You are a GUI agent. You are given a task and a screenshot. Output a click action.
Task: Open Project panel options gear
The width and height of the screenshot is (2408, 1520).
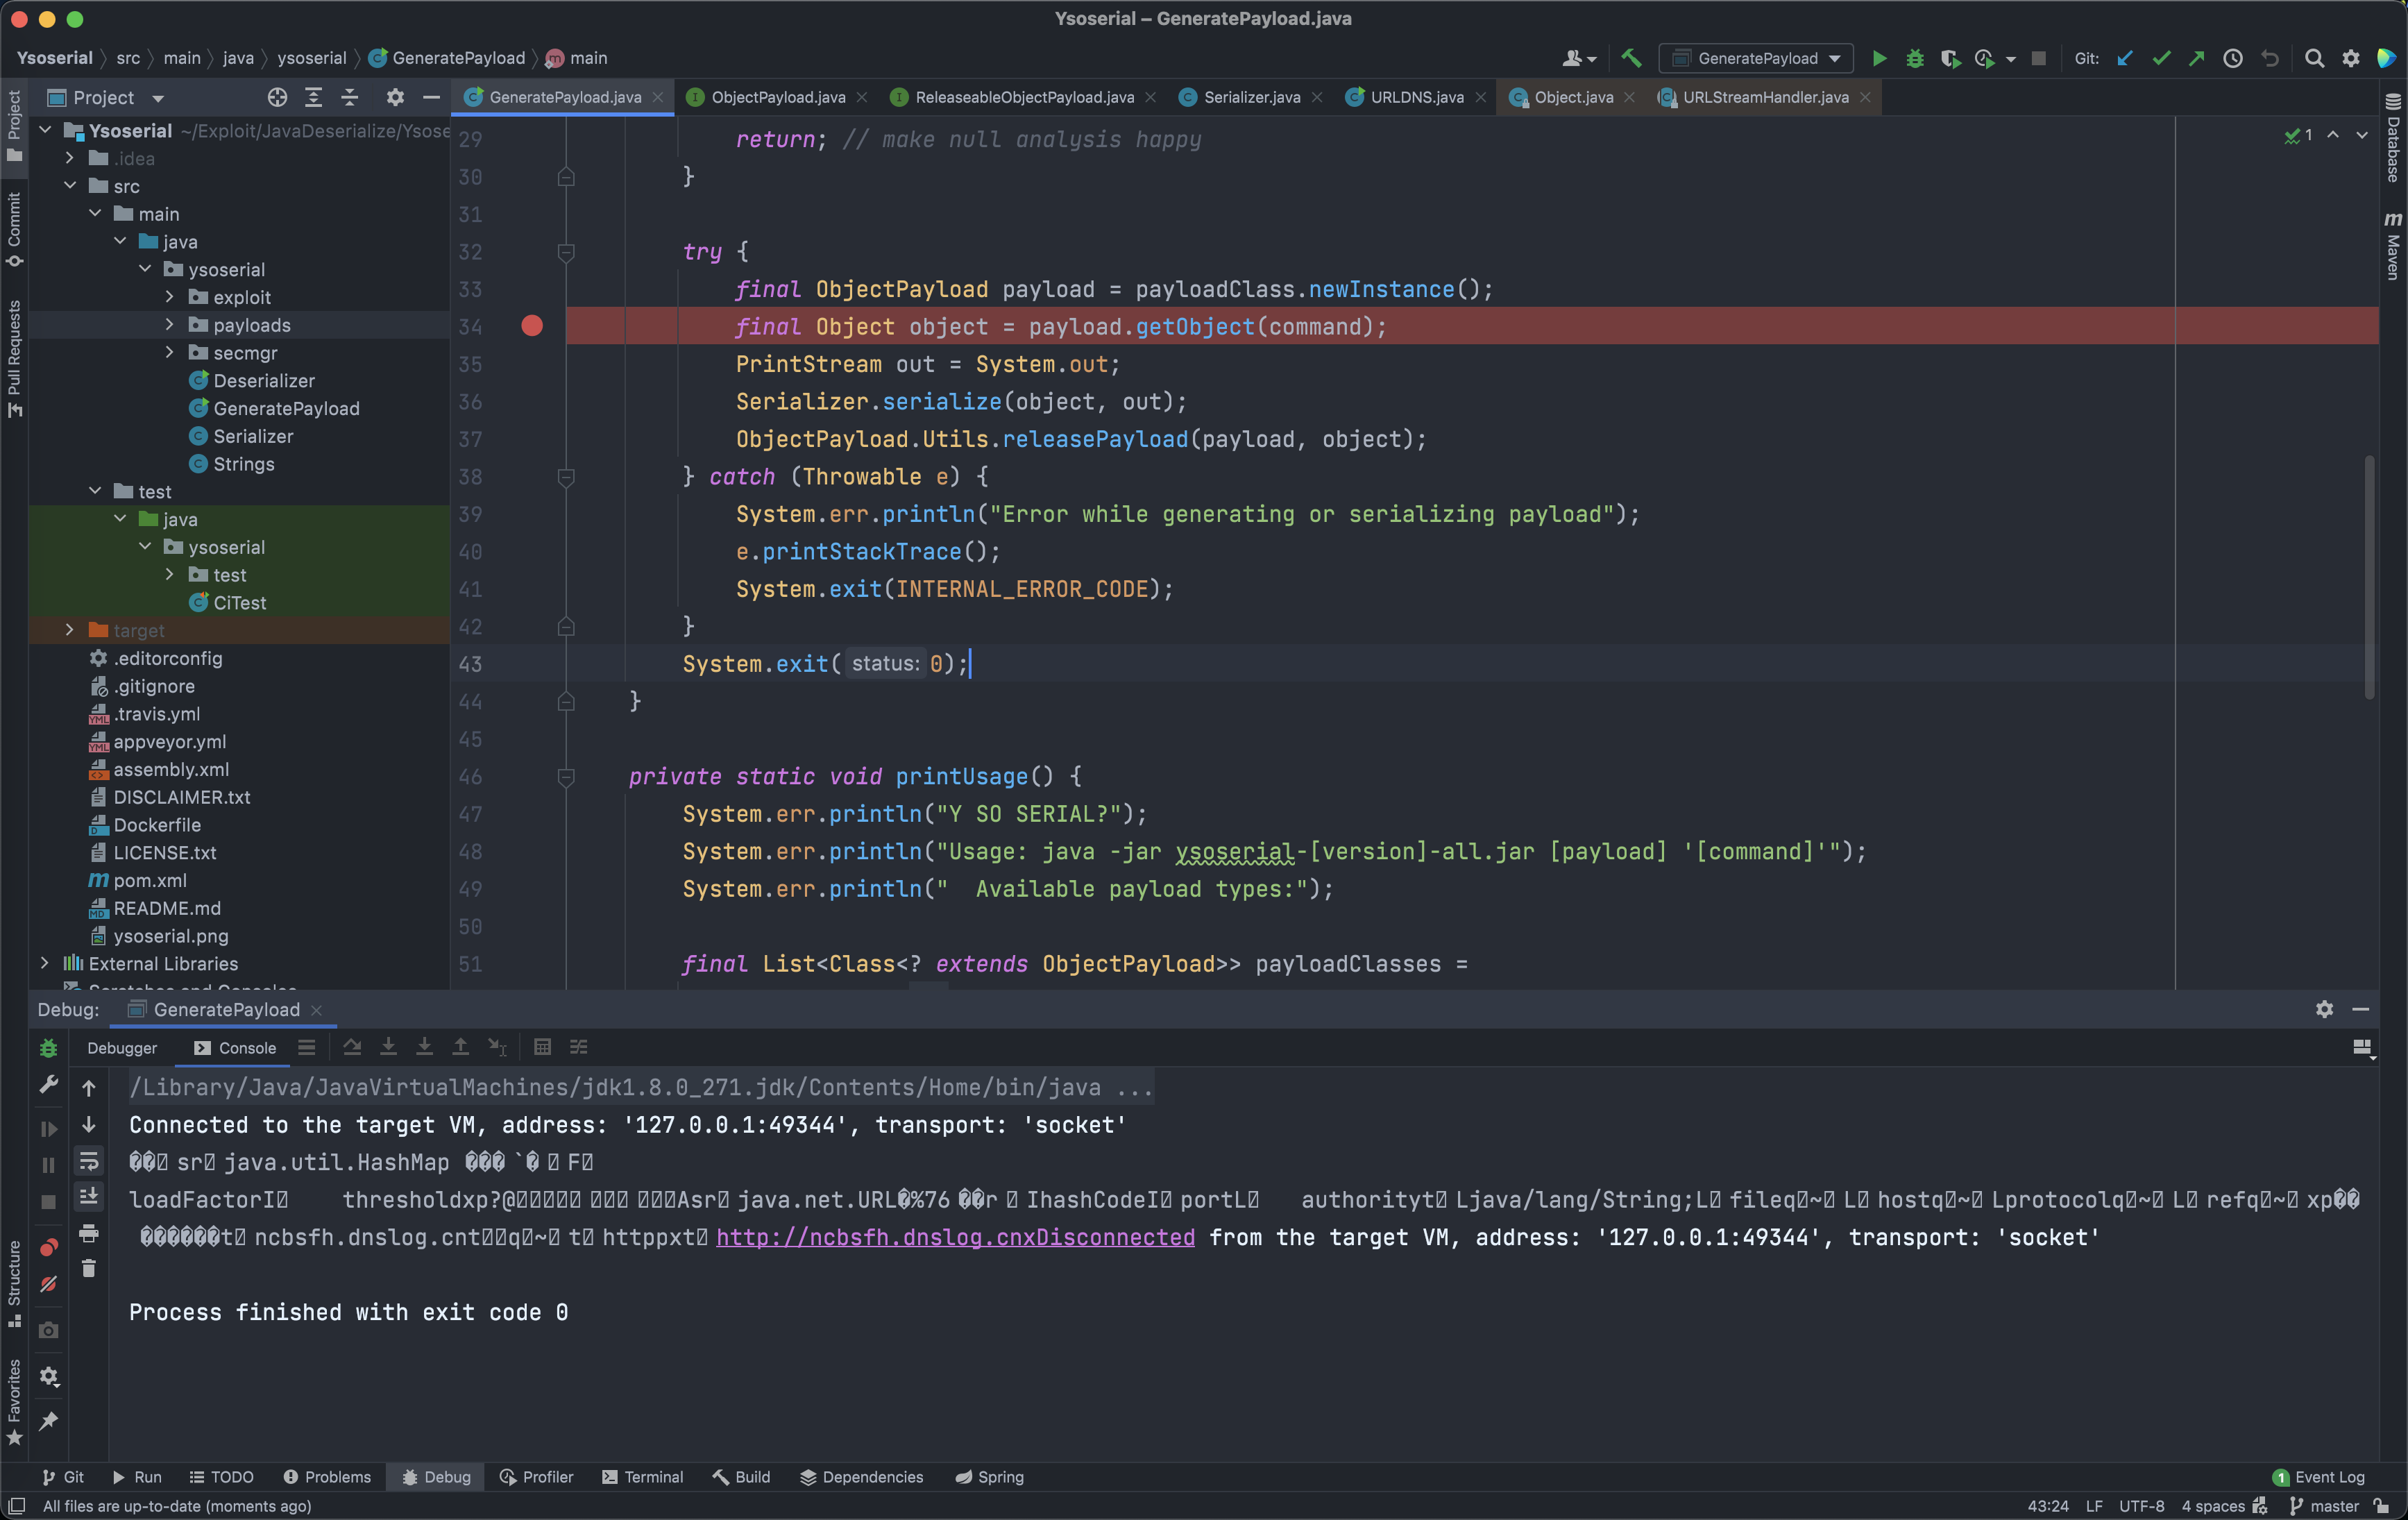coord(395,97)
